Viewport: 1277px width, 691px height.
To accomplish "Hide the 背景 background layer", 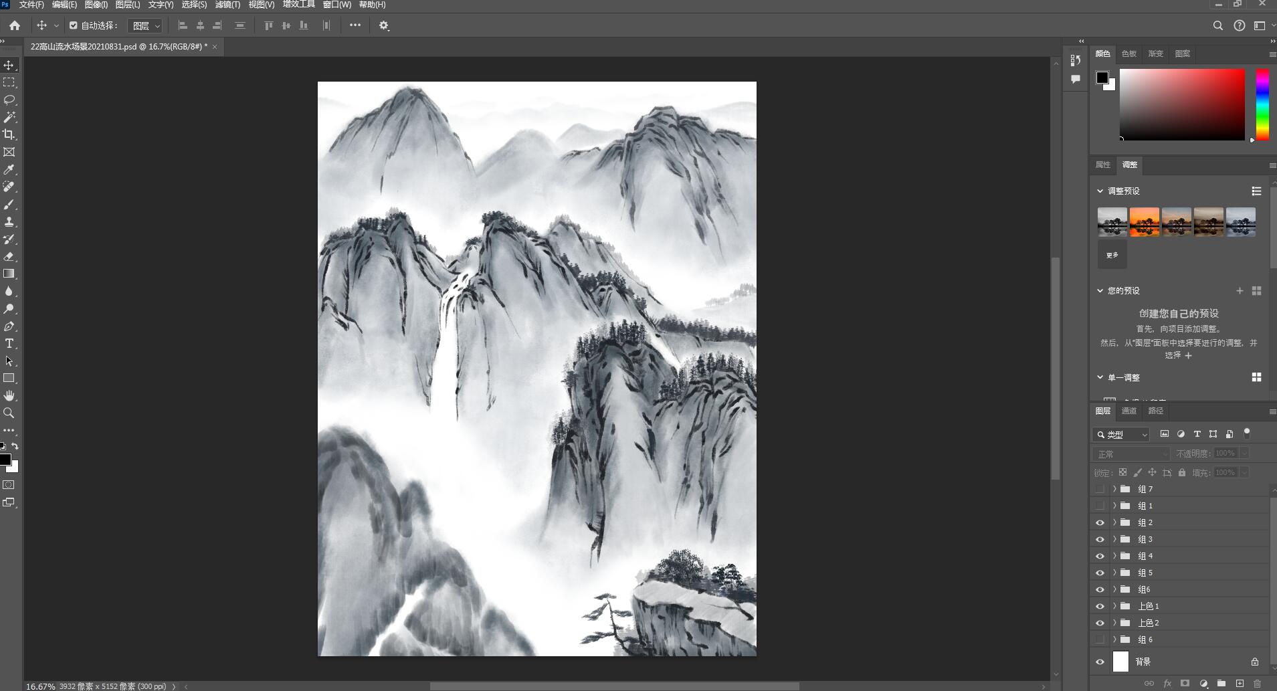I will (1100, 662).
